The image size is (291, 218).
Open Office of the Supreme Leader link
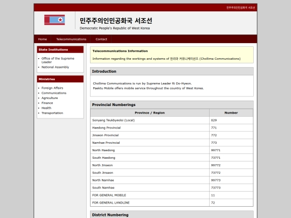[x=58, y=60]
